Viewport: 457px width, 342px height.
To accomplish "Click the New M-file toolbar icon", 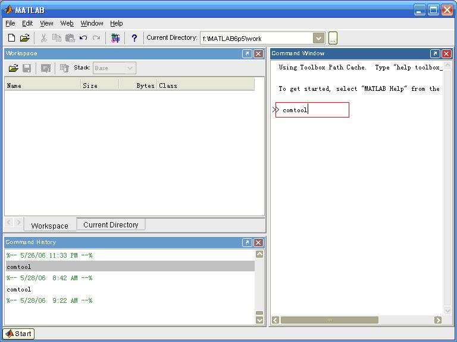I will tap(12, 38).
